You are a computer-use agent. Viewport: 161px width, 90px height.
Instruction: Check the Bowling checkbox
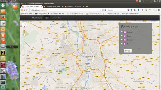pos(122,32)
